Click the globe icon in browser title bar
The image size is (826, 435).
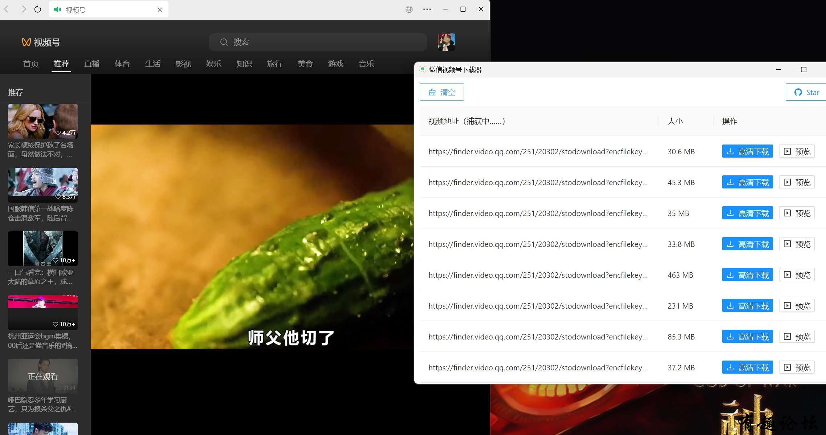pyautogui.click(x=409, y=9)
